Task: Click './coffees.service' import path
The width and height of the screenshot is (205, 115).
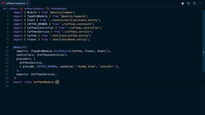Action: coord(76,32)
